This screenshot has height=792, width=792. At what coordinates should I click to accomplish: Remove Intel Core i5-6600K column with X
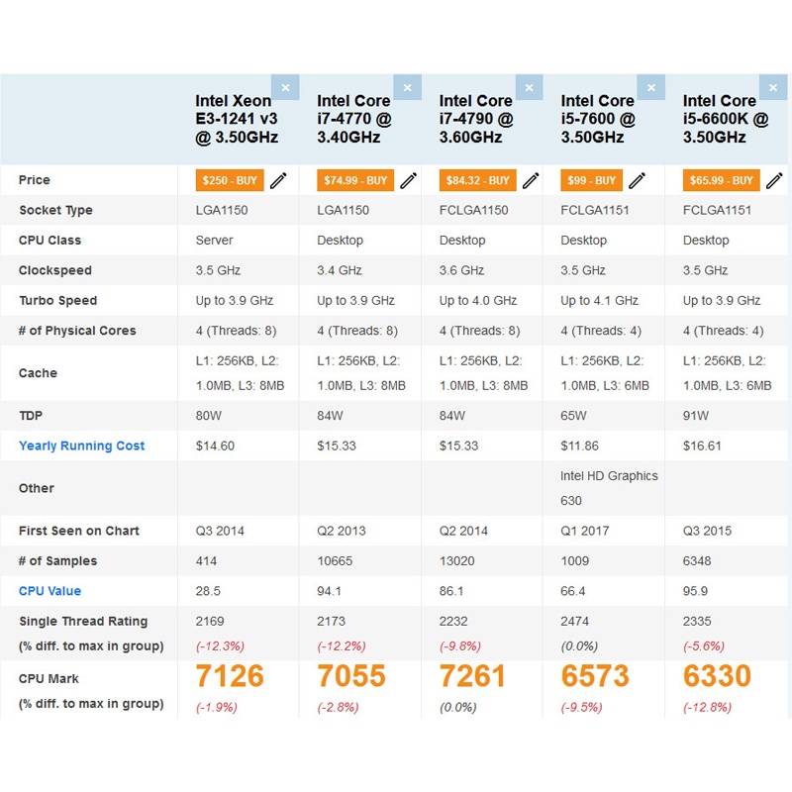pos(773,88)
